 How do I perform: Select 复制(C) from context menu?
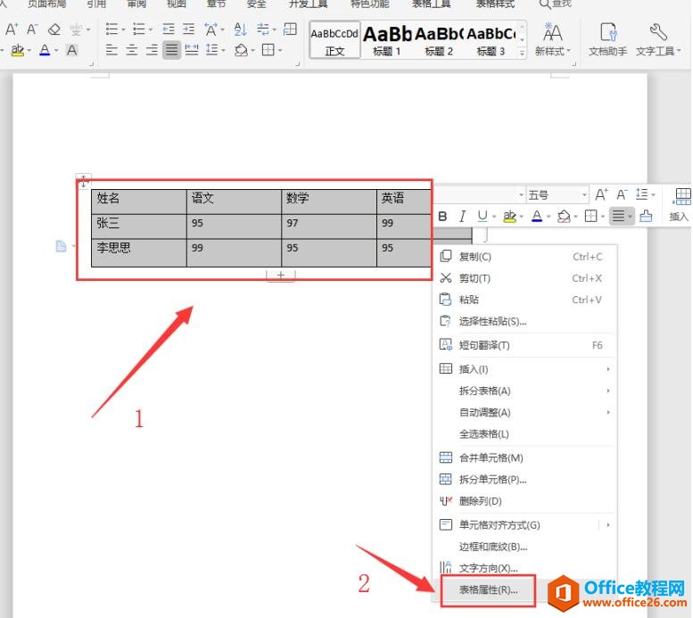[x=524, y=257]
